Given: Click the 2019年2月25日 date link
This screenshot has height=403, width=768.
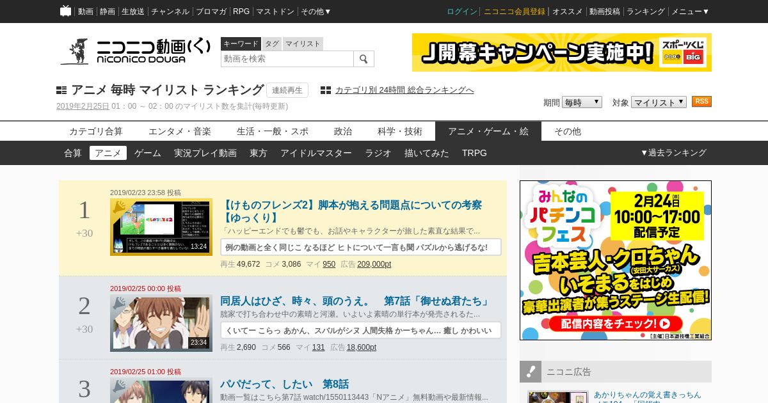Looking at the screenshot, I should [83, 106].
